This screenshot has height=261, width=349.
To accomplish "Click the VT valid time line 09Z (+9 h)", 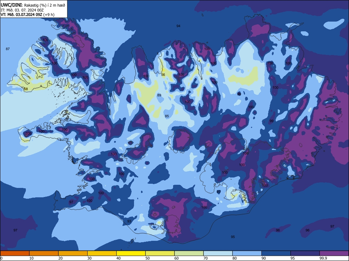I will click(x=27, y=15).
